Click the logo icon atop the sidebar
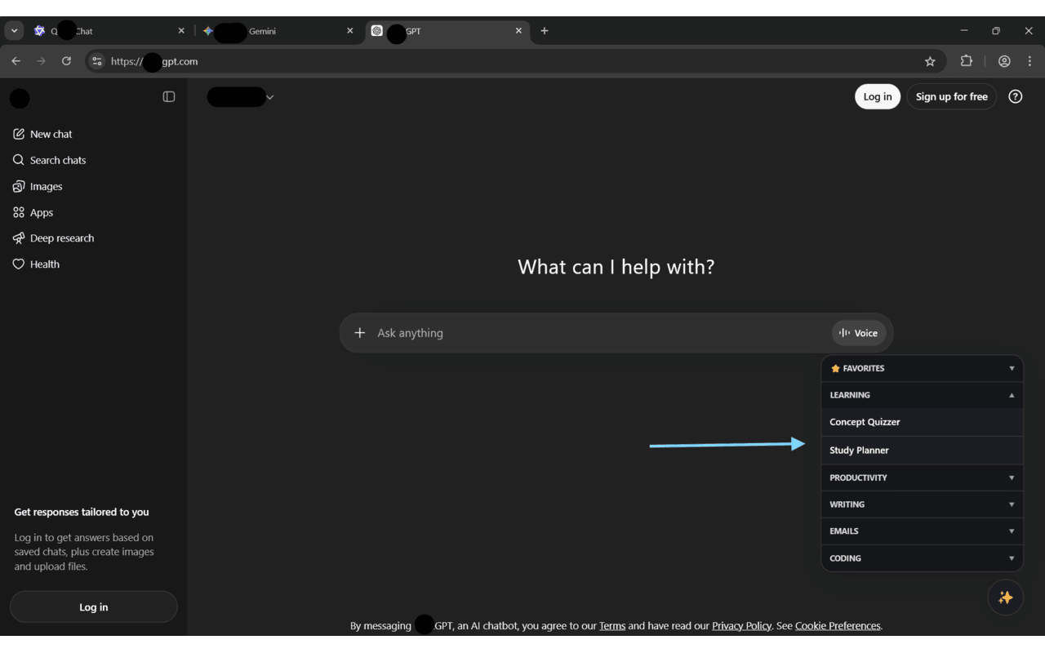The width and height of the screenshot is (1045, 653). pyautogui.click(x=20, y=99)
